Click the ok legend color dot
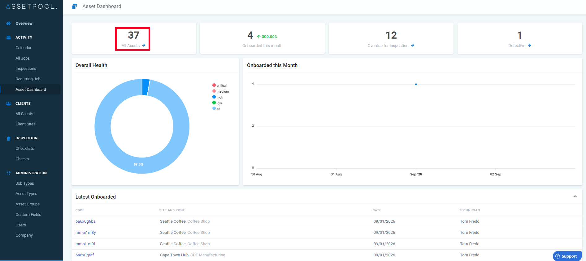 coord(214,108)
